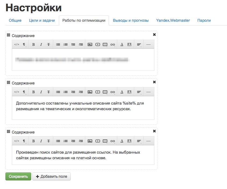Click the green 'Сохранить' button
Viewport: 227px width, 189px height.
pos(18,176)
